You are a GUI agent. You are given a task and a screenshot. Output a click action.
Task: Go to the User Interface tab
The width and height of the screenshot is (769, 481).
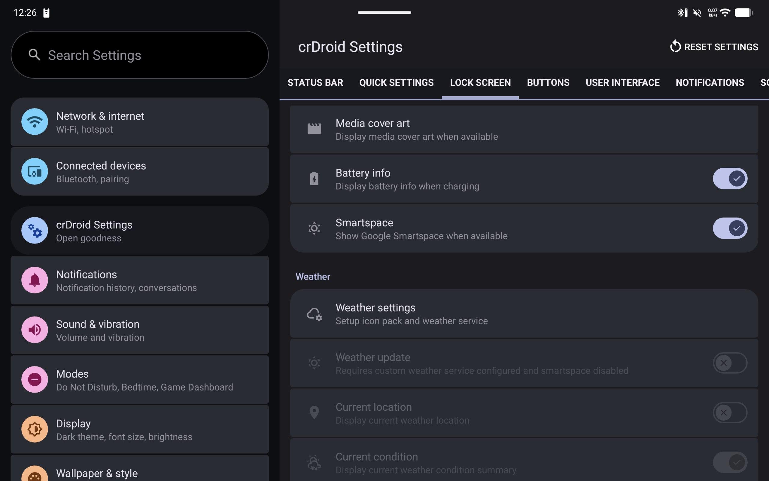coord(622,83)
